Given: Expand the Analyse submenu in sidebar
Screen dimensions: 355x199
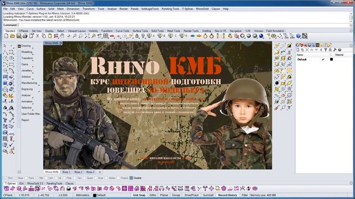Looking at the screenshot, I should [26, 96].
